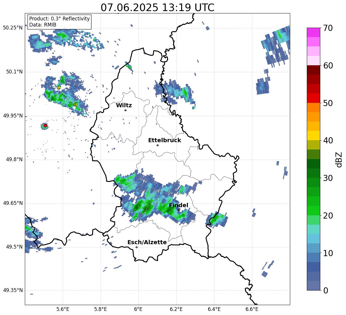Viewport: 346px width, 315px height.
Task: Click the radar echo straddling the border east of Findel
Action: pyautogui.click(x=217, y=219)
